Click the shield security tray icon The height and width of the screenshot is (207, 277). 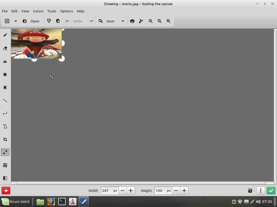tap(240, 202)
